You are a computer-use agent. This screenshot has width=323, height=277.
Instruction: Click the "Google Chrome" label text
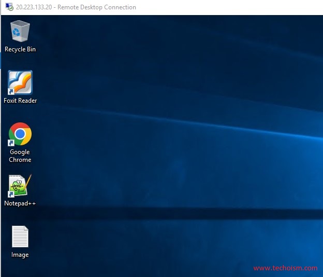20,156
